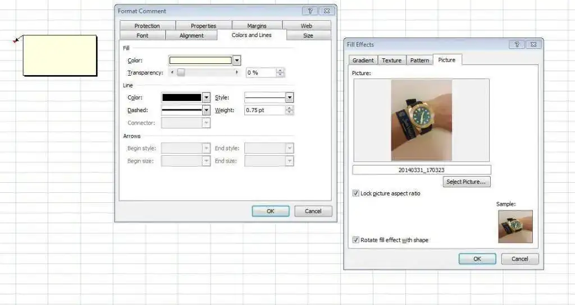
Task: Click Cancel in Format Comment dialog
Action: tap(313, 211)
